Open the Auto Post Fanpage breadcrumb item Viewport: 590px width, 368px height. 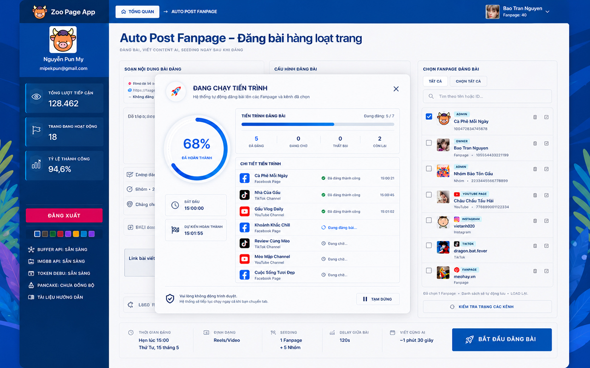[x=194, y=11]
